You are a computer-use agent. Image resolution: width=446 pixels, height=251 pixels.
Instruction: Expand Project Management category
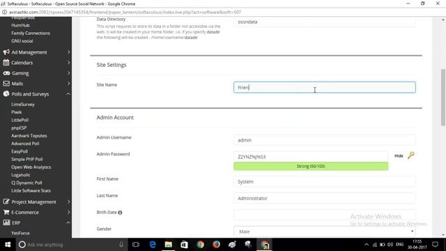coord(68,201)
